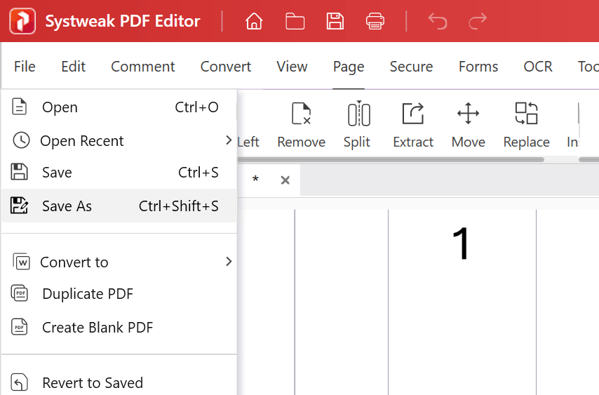Screen dimensions: 599x395
Task: Print document with the printer icon
Action: 375,21
